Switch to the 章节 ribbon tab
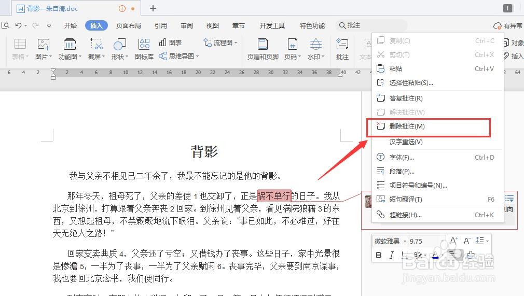524x296 pixels. click(x=239, y=25)
